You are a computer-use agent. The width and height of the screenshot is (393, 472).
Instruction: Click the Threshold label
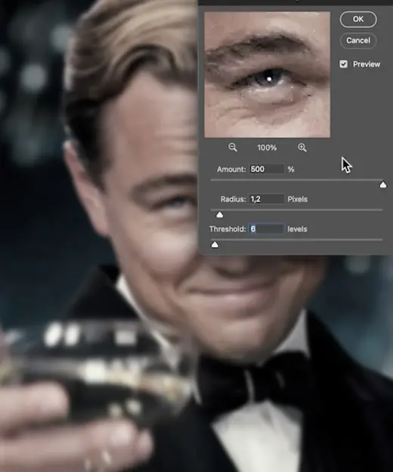point(227,229)
